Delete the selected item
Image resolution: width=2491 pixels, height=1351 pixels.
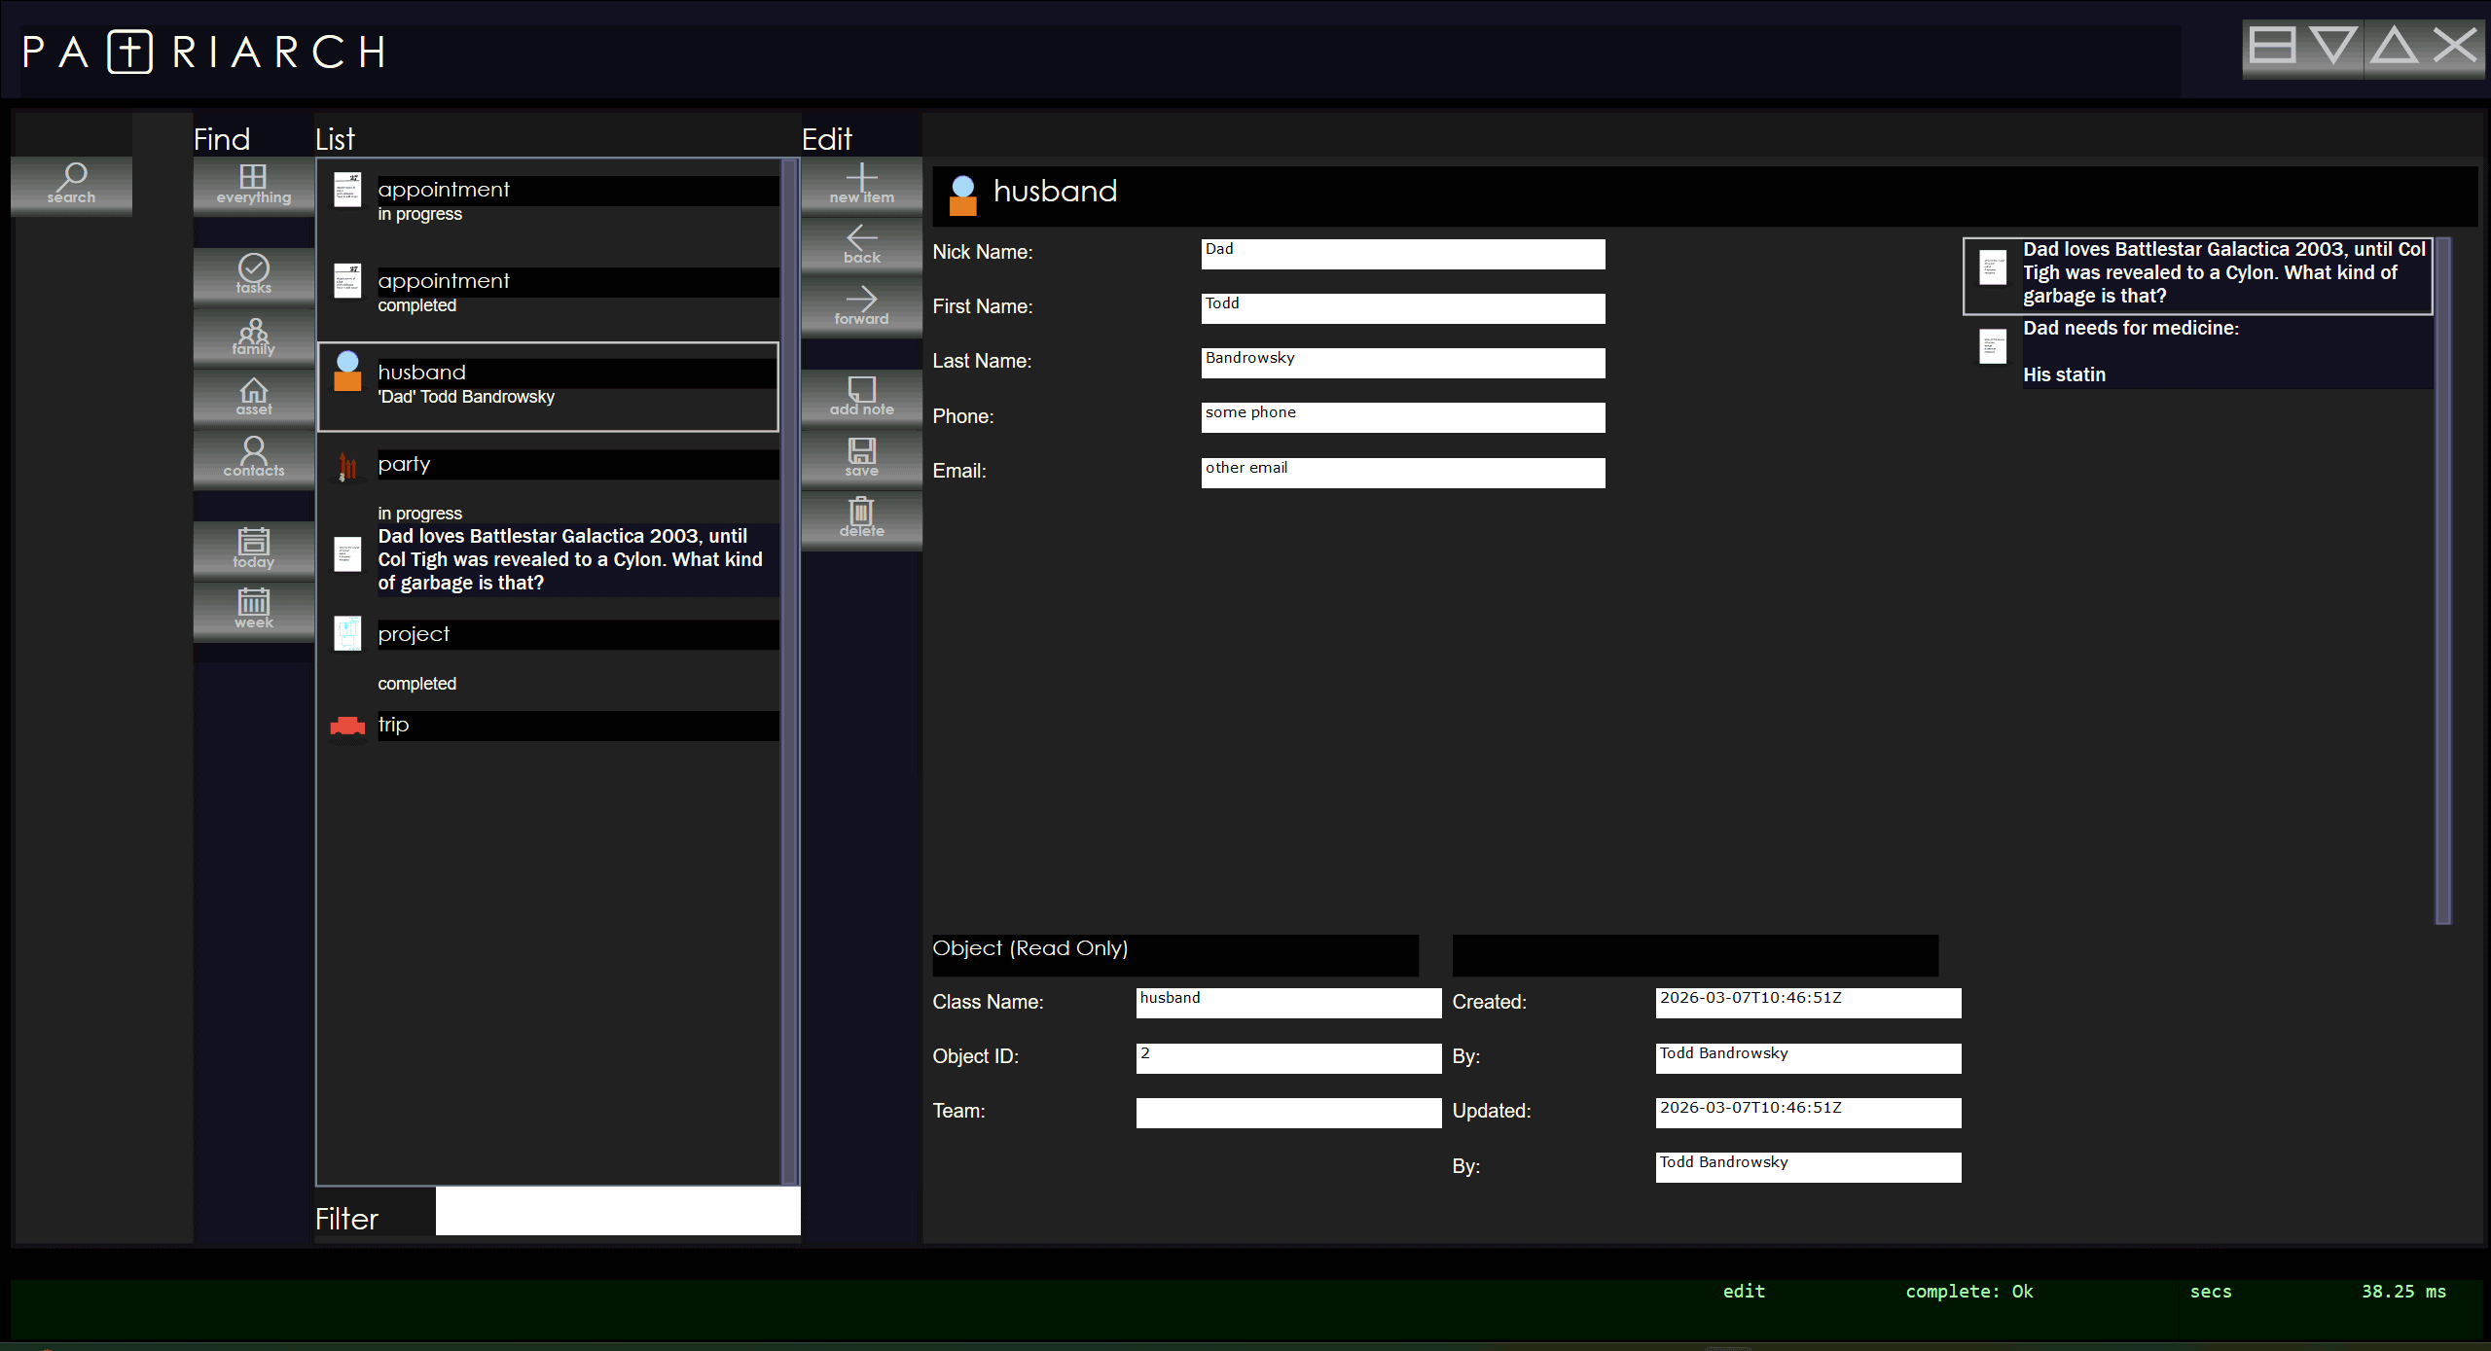pyautogui.click(x=861, y=517)
